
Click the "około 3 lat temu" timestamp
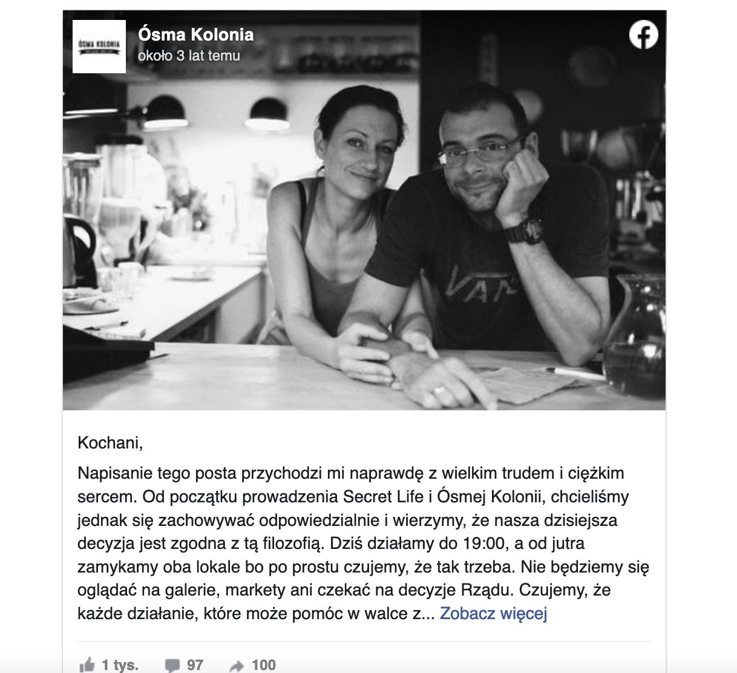189,56
